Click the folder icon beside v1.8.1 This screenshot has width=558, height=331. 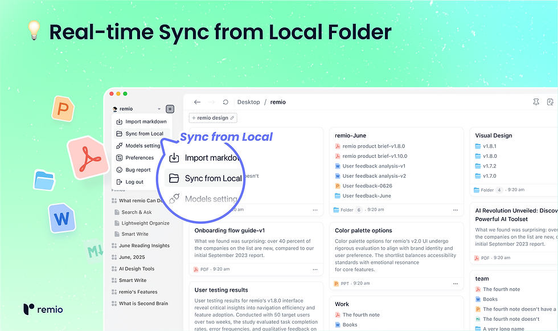478,146
